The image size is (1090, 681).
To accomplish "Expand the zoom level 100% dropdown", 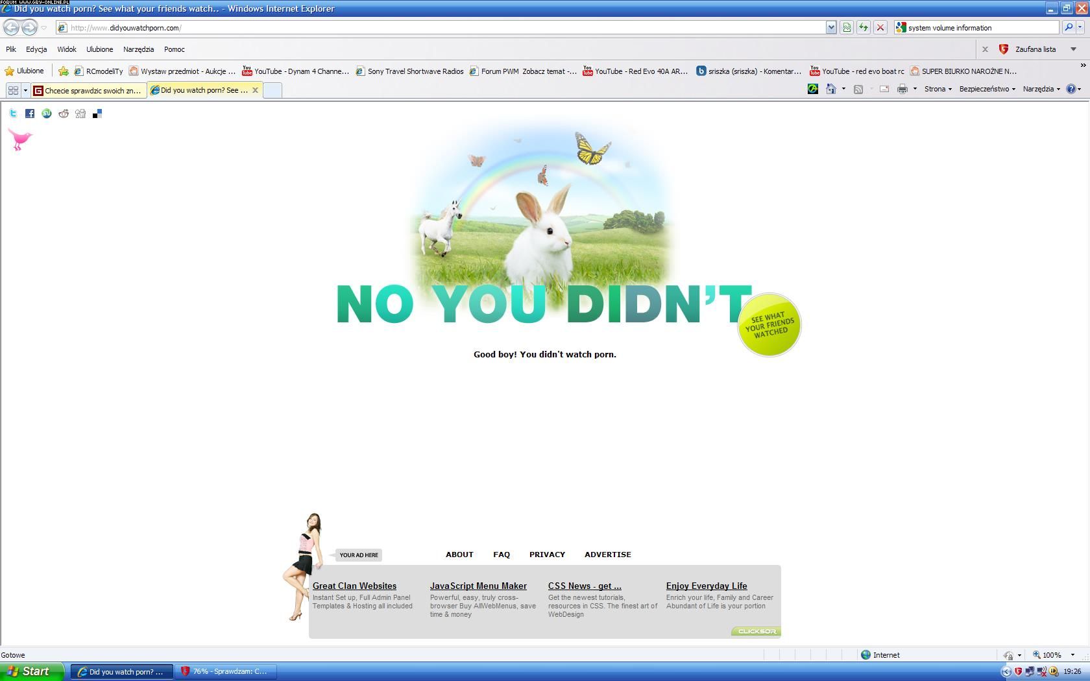I will (x=1072, y=655).
